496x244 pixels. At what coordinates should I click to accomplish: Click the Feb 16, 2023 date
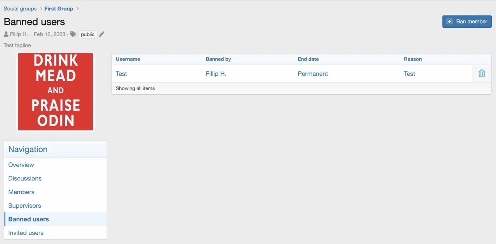click(49, 34)
